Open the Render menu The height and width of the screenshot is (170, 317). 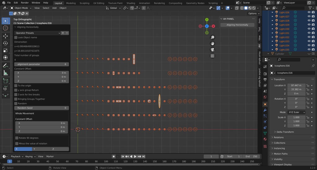25,3
